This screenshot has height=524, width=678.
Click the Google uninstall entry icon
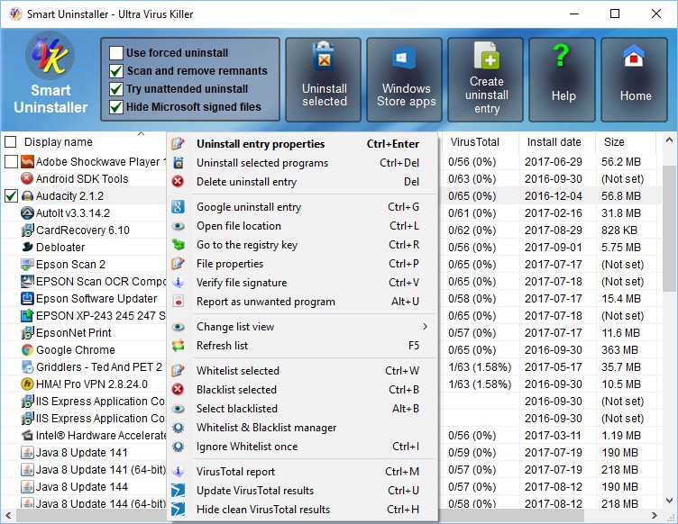pos(179,207)
